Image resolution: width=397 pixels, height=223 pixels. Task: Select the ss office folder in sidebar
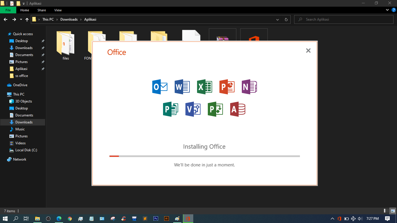[x=22, y=76]
